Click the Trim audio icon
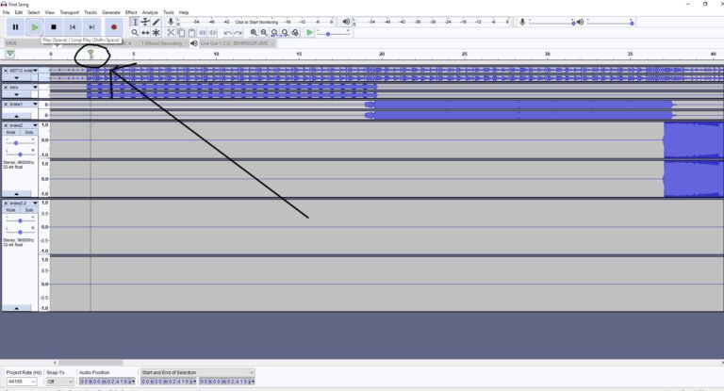 click(203, 33)
